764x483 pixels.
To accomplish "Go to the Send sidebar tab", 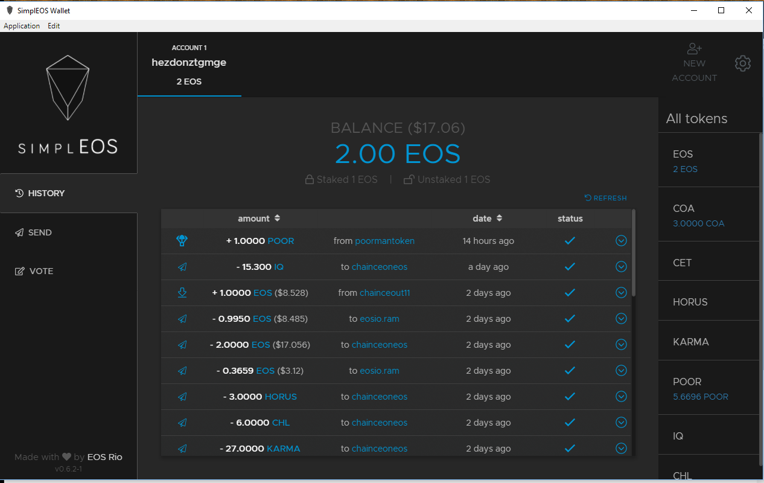I will [x=69, y=232].
